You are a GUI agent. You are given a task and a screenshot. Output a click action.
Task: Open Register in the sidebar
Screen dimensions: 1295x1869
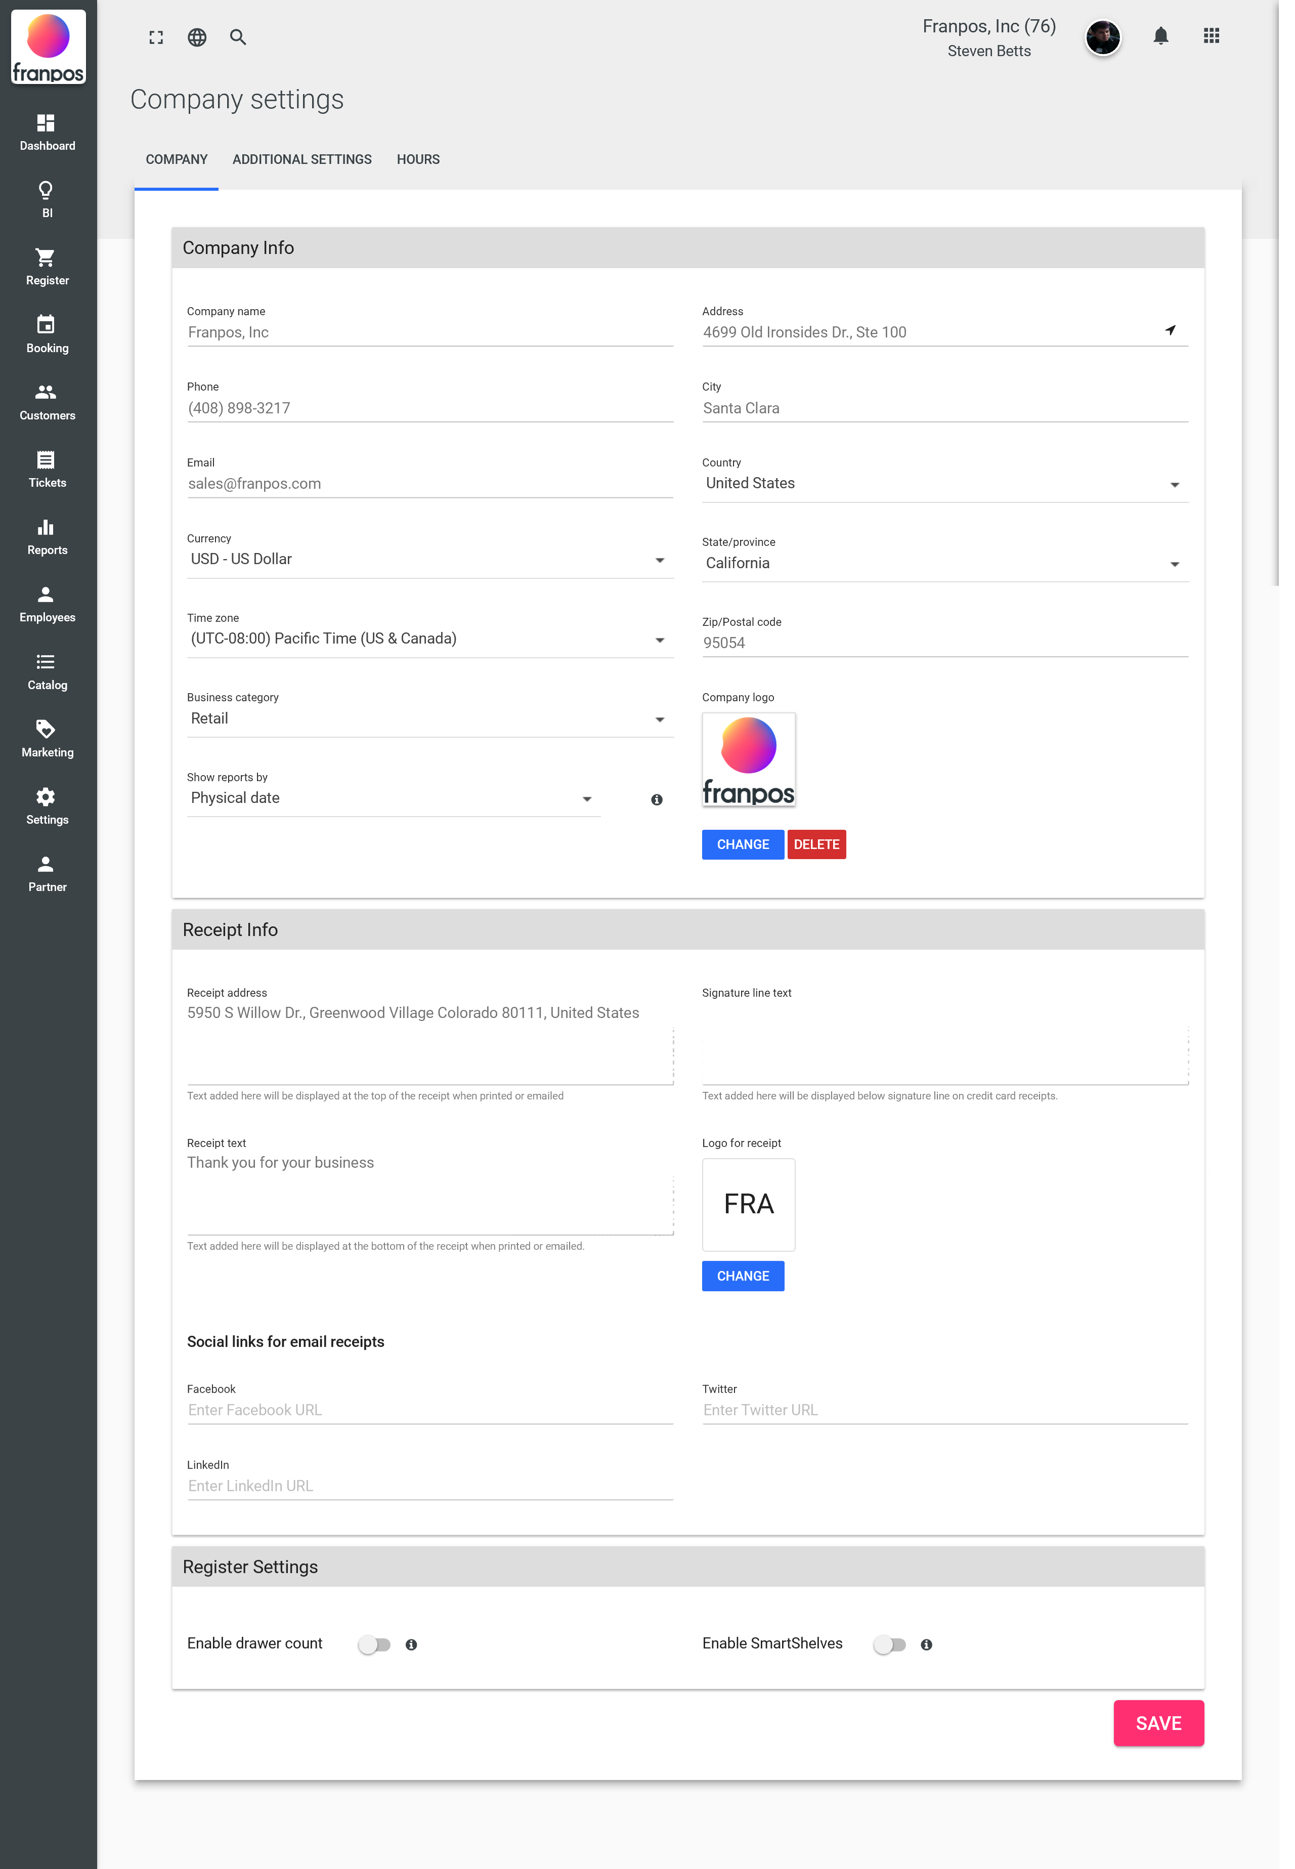coord(47,266)
